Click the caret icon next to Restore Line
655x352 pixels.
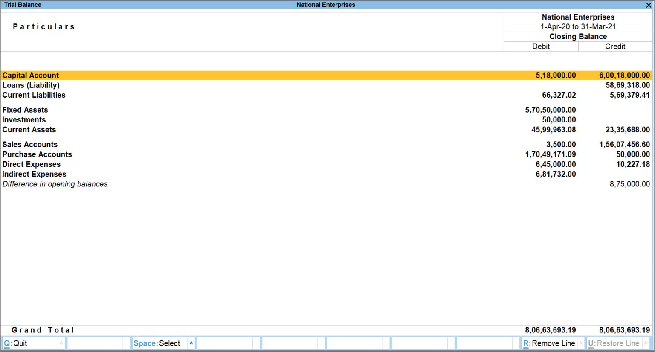click(x=646, y=343)
